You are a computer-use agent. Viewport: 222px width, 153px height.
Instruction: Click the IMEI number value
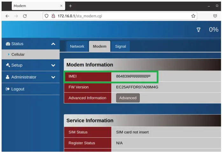click(133, 76)
